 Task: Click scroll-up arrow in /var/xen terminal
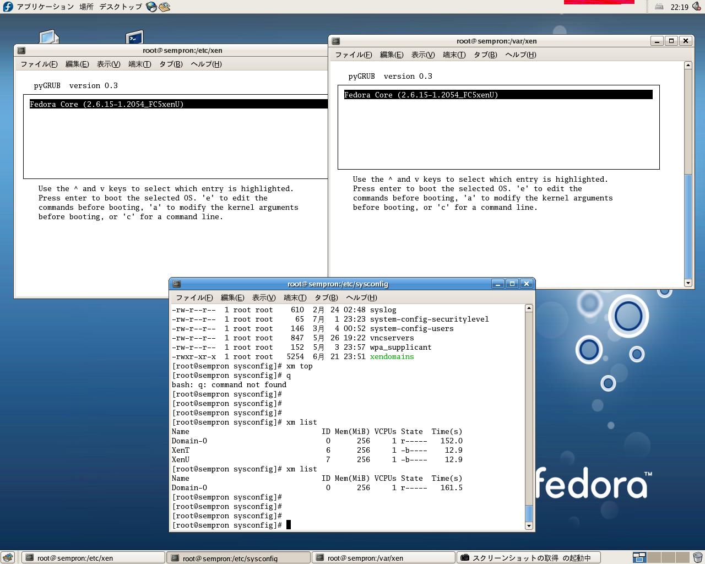(688, 65)
